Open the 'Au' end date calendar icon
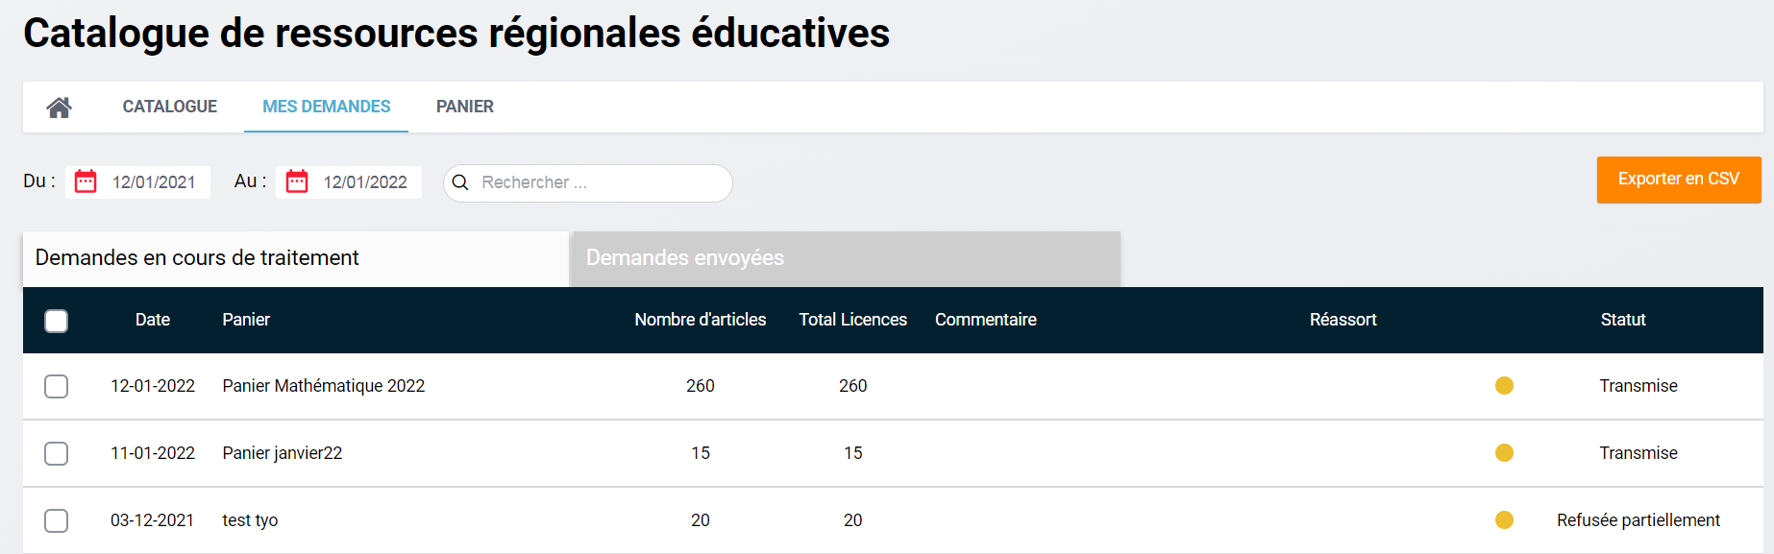 tap(297, 181)
